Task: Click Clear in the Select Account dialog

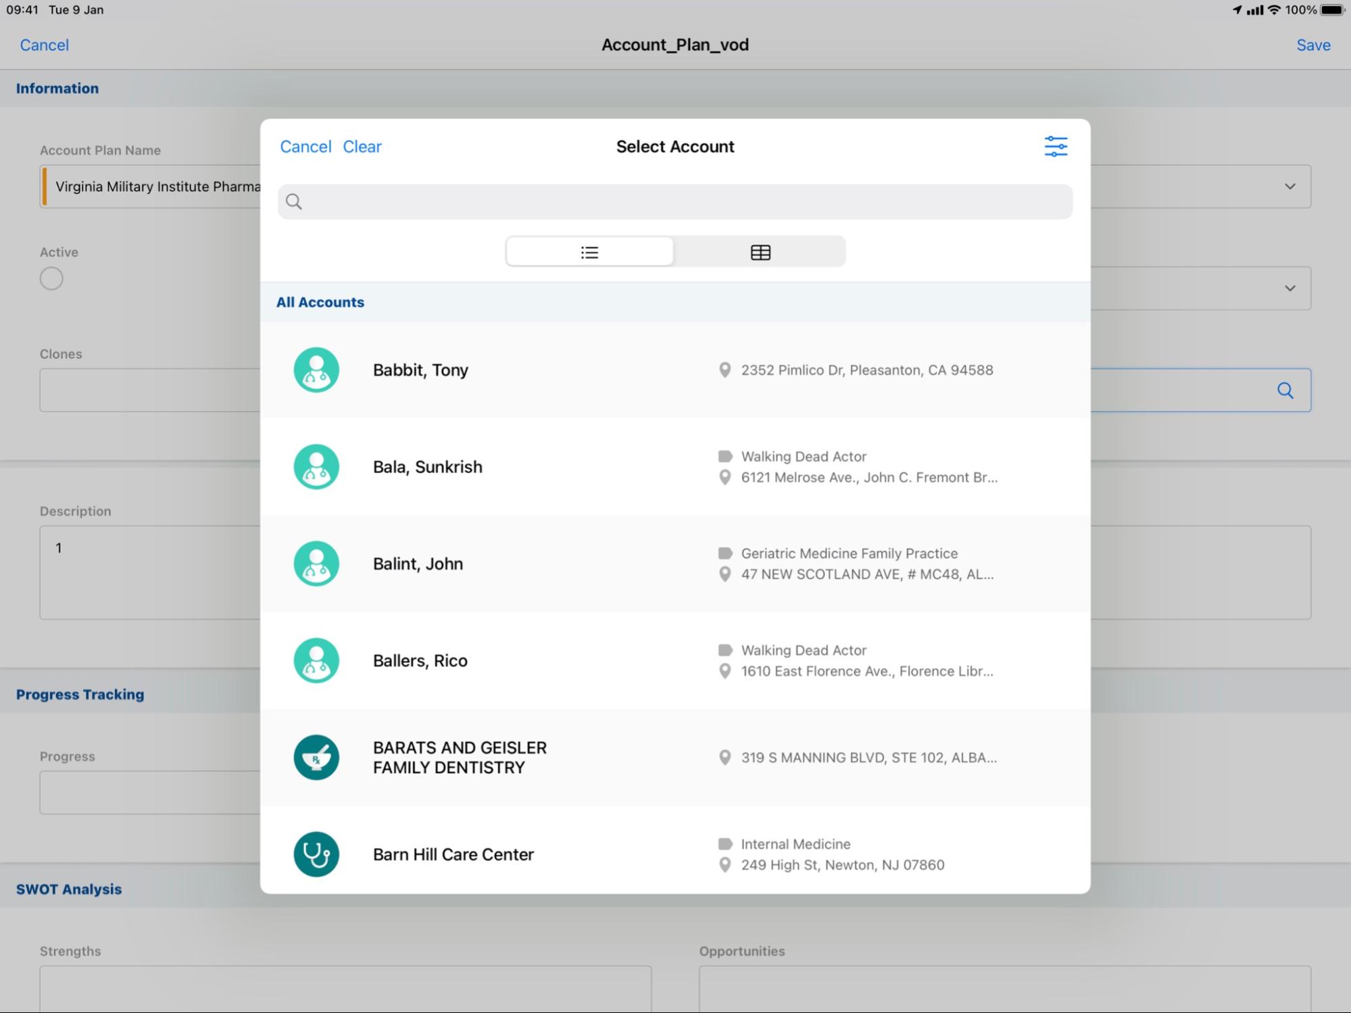Action: click(362, 147)
